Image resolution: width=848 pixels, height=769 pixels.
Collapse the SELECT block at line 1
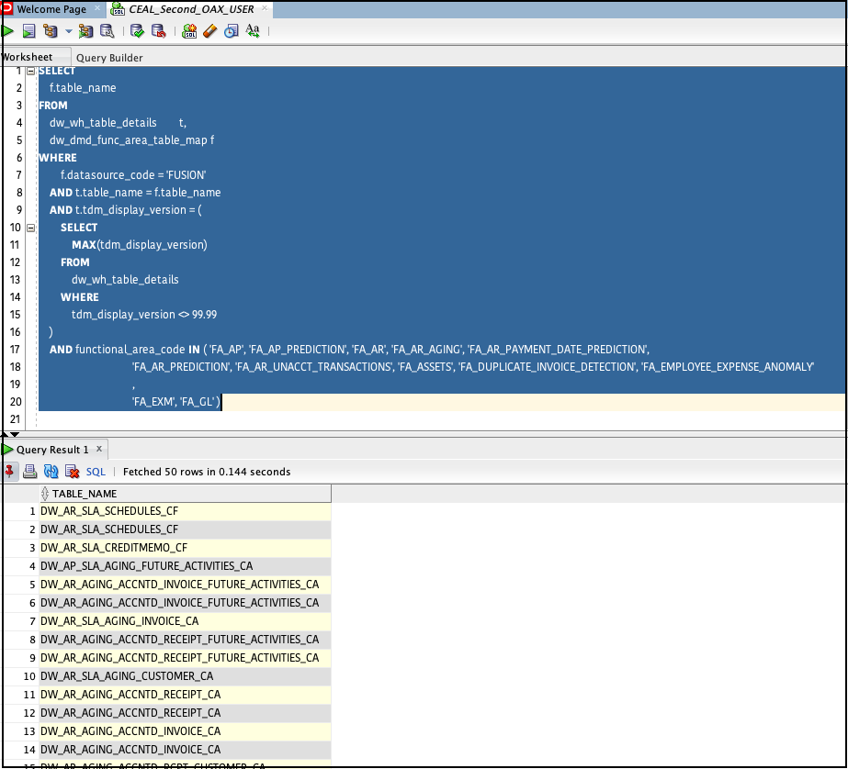pos(29,71)
